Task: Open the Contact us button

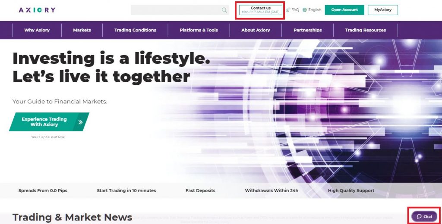Action: (x=260, y=10)
